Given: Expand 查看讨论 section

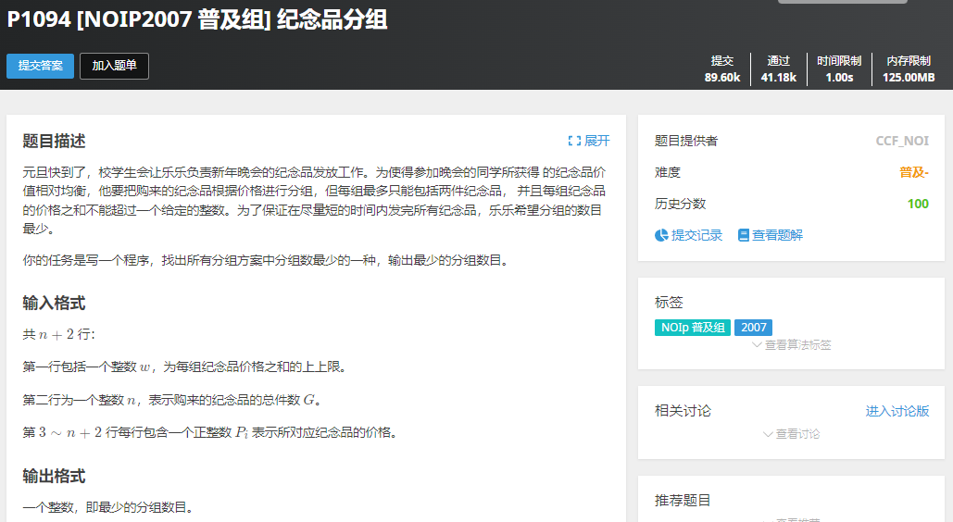Looking at the screenshot, I should (x=791, y=434).
